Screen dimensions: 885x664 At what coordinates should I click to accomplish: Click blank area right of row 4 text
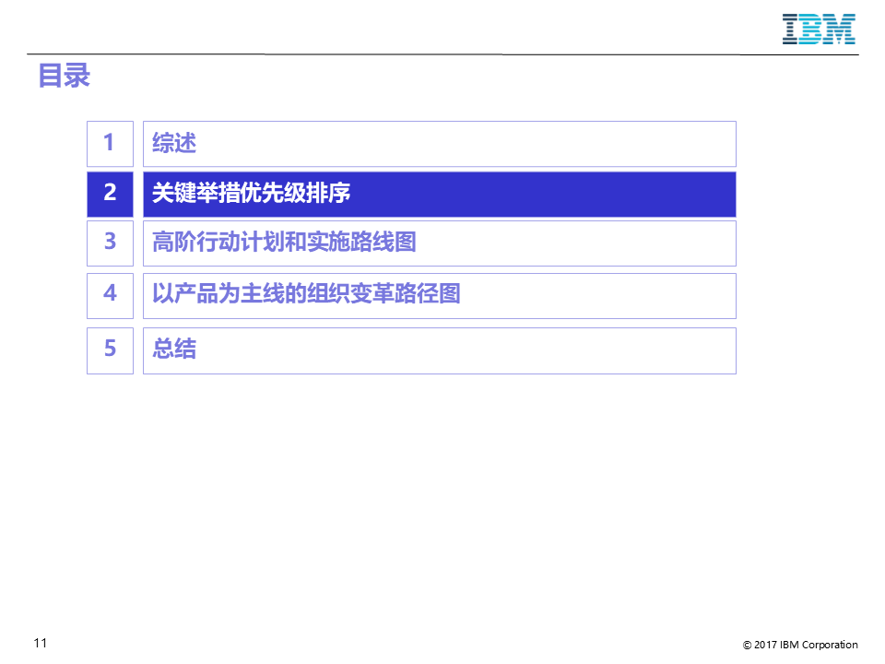598,296
